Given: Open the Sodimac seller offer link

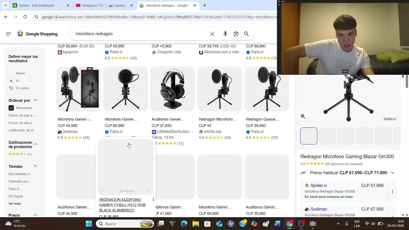Looking at the screenshot, I should pos(319,209).
